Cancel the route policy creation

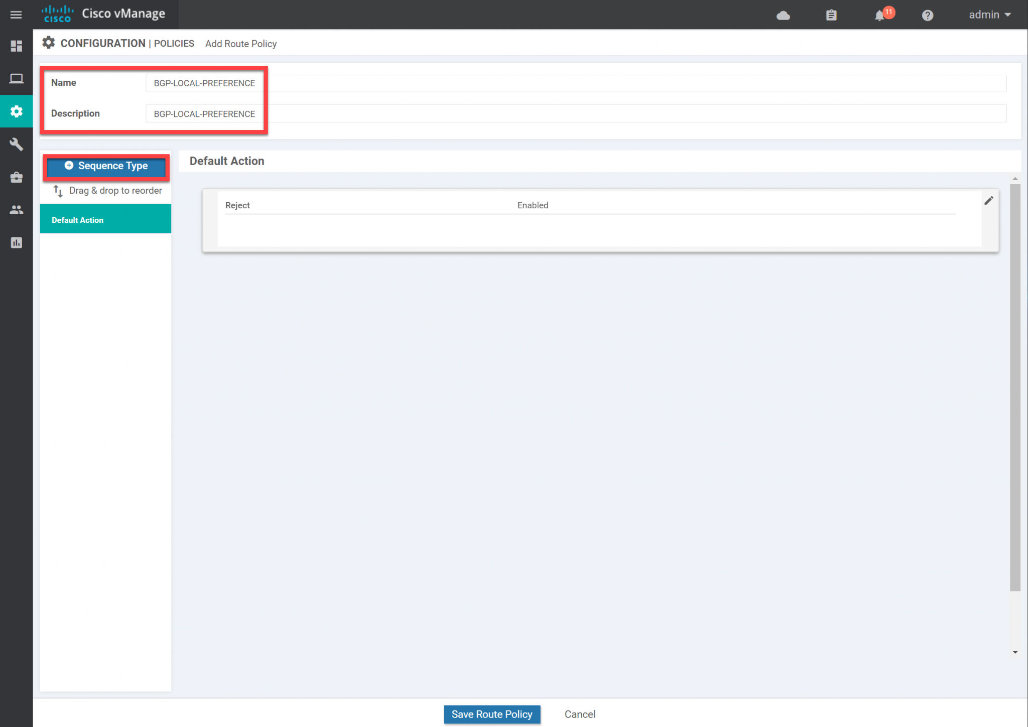coord(579,714)
